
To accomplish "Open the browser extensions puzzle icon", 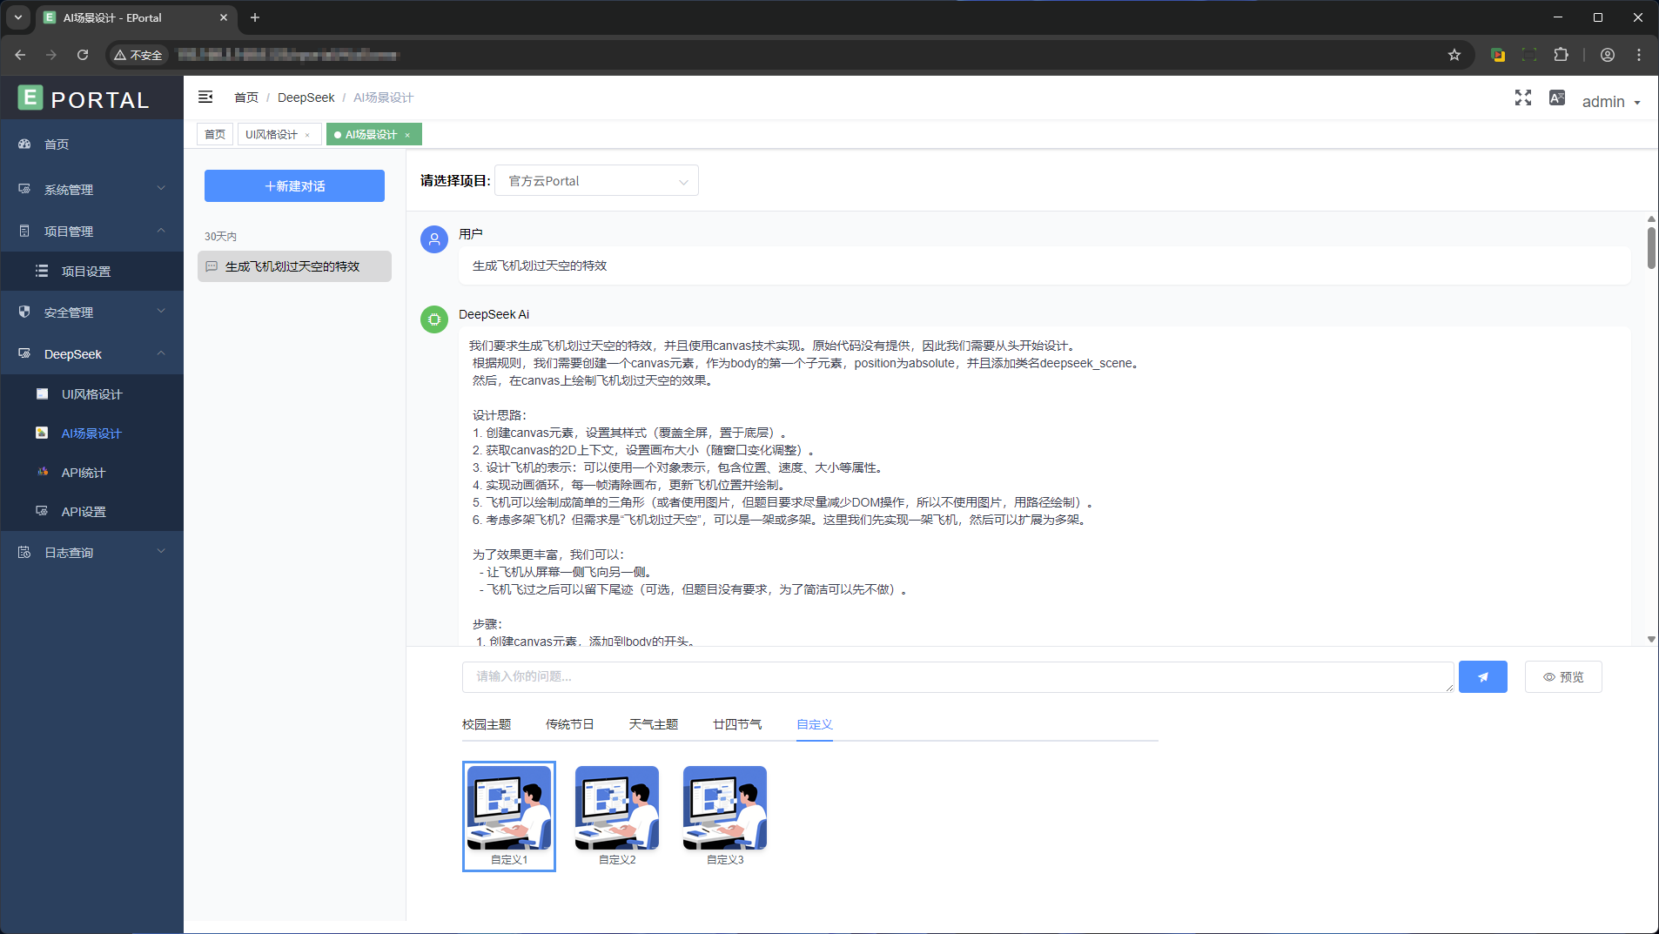I will tap(1562, 55).
